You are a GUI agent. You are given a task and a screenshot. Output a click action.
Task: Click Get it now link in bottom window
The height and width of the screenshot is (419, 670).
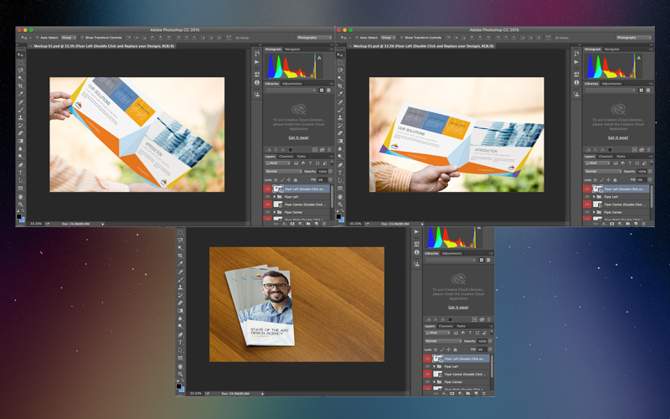[458, 308]
